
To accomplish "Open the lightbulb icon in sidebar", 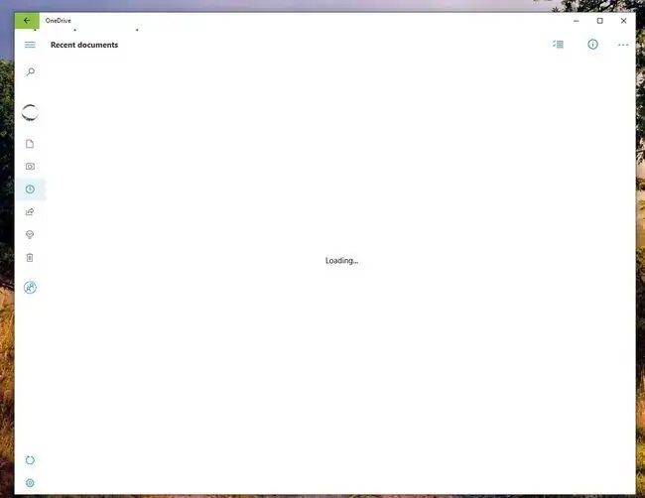I will [30, 234].
